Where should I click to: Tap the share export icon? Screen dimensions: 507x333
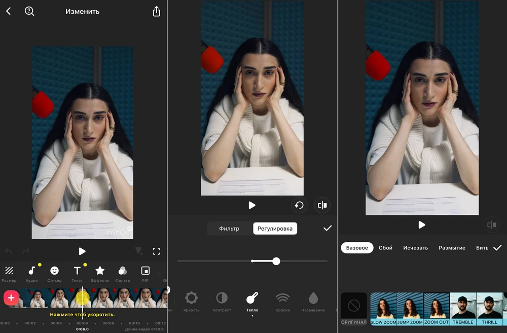tap(156, 12)
